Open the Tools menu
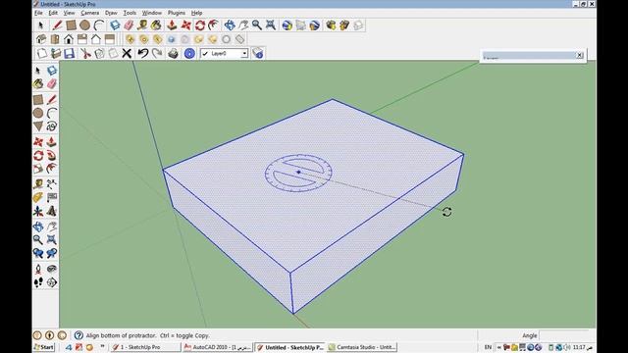Screen dimensions: 628x353 (130, 13)
